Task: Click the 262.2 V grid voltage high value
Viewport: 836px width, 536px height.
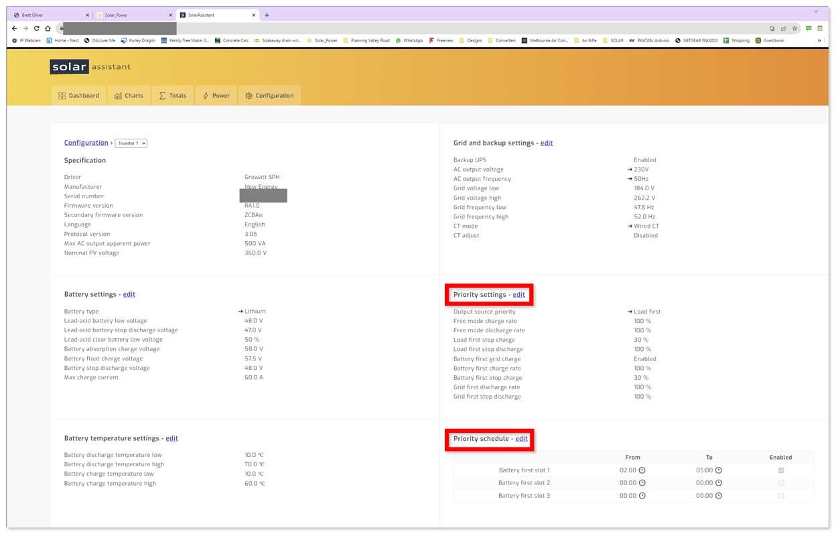Action: [x=644, y=198]
